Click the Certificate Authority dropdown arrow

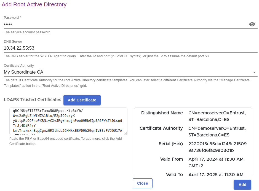pos(254,72)
